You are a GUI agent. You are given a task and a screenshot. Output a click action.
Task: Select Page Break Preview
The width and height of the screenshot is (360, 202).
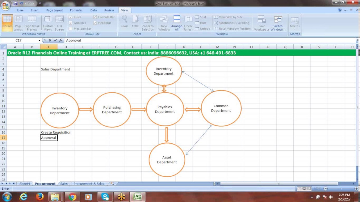click(32, 23)
